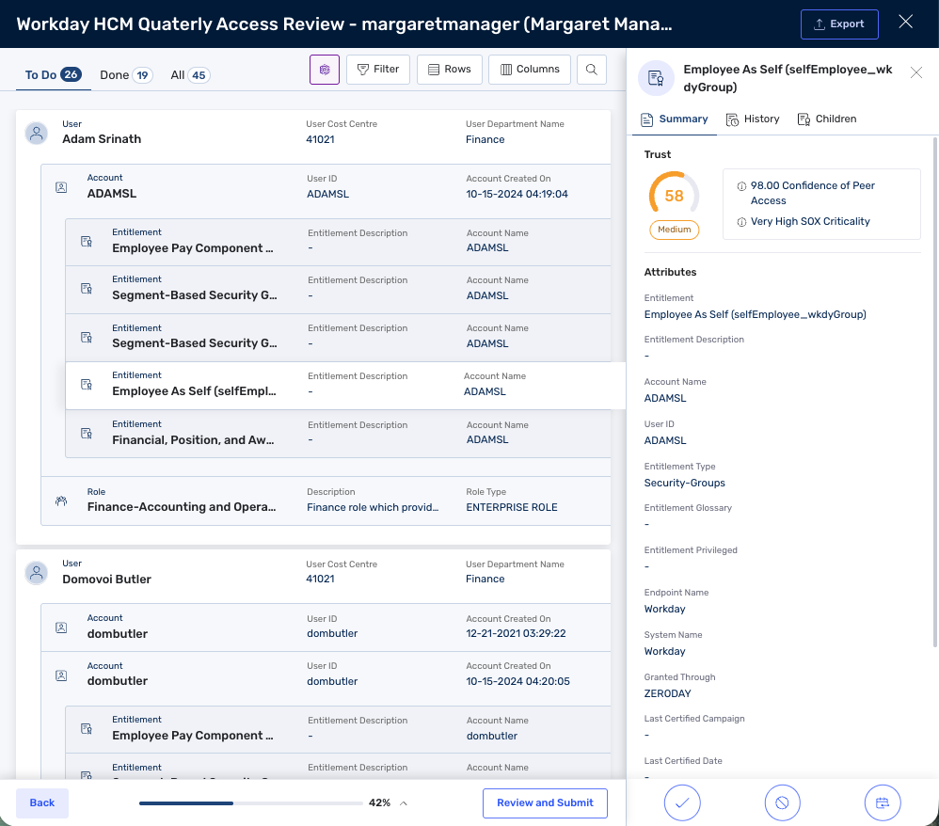Image resolution: width=939 pixels, height=826 pixels.
Task: Open the Columns chooser
Action: coord(530,70)
